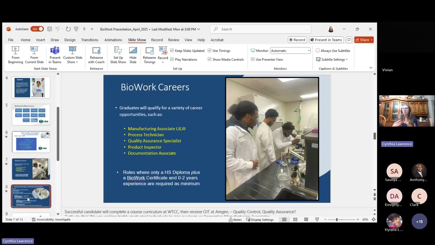Toggle the Play Narrations checkbox
This screenshot has width=435, height=245.
[x=172, y=60]
